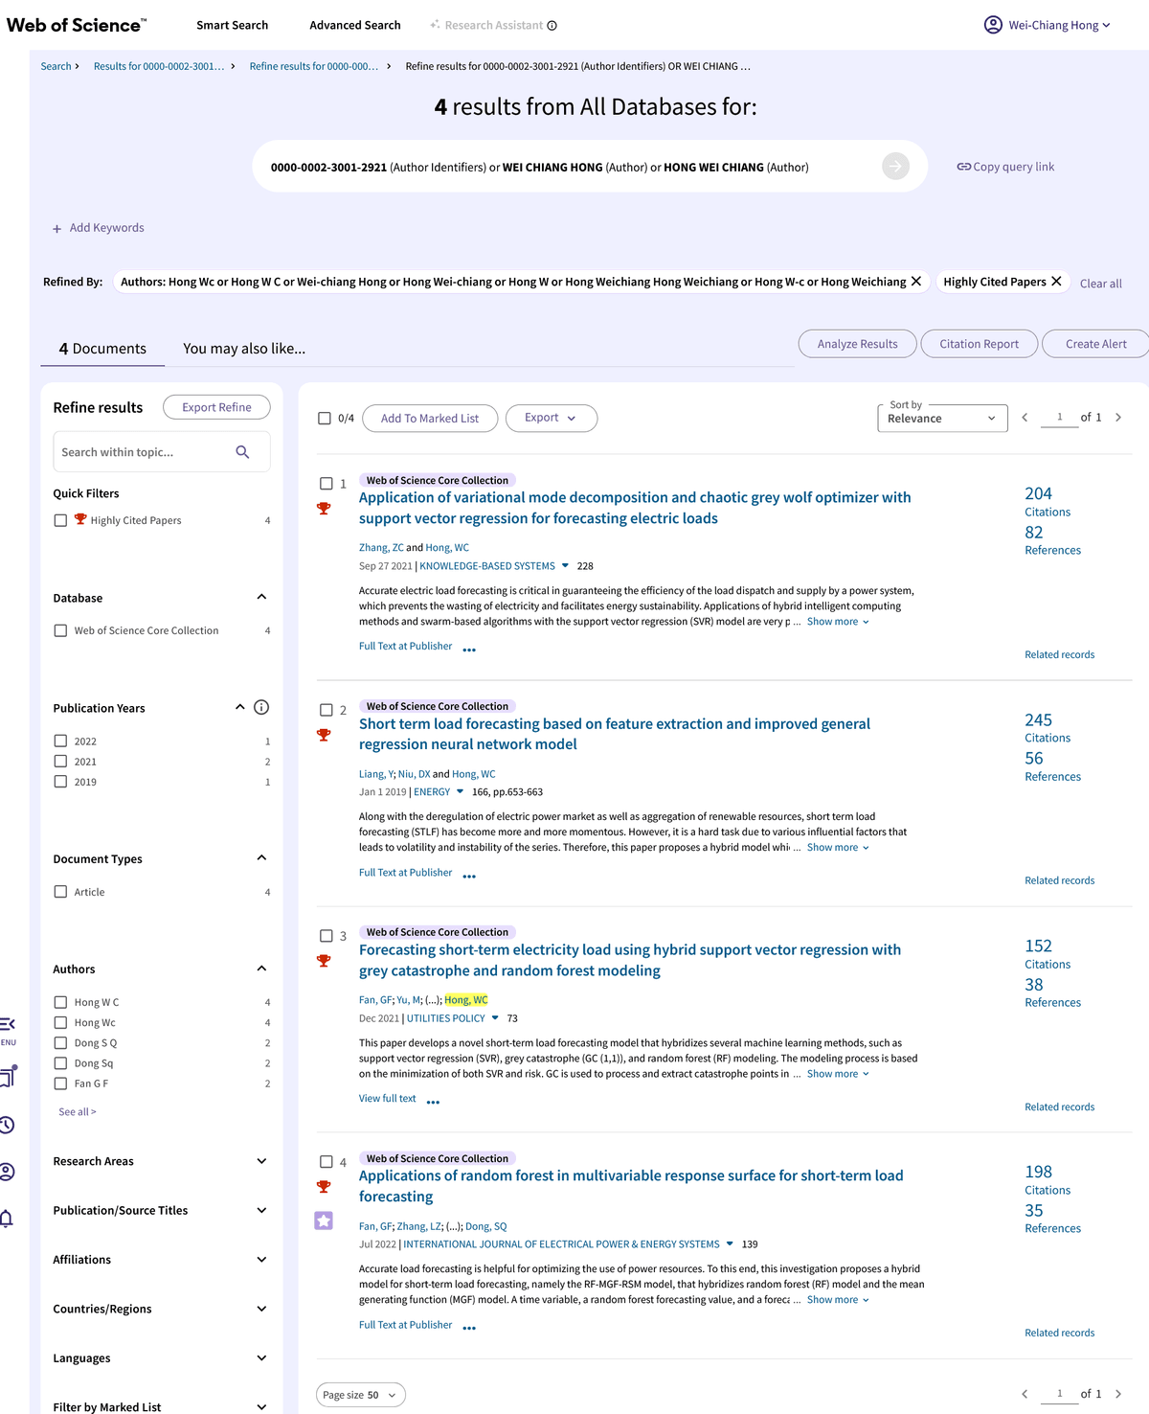Image resolution: width=1149 pixels, height=1414 pixels.
Task: Toggle the select all 0/4 checkbox
Action: tap(325, 419)
